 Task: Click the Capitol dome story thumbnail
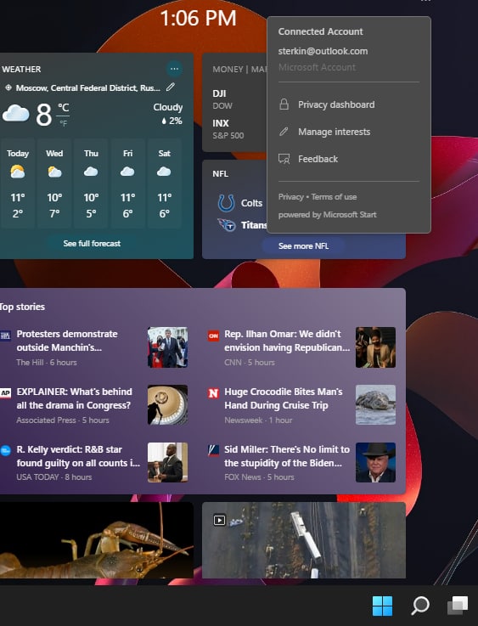coord(167,405)
